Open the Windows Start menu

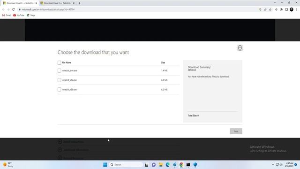105,165
